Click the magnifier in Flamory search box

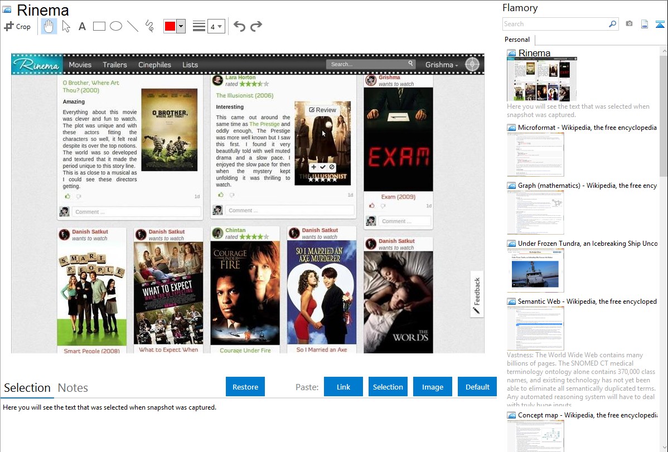click(x=613, y=24)
